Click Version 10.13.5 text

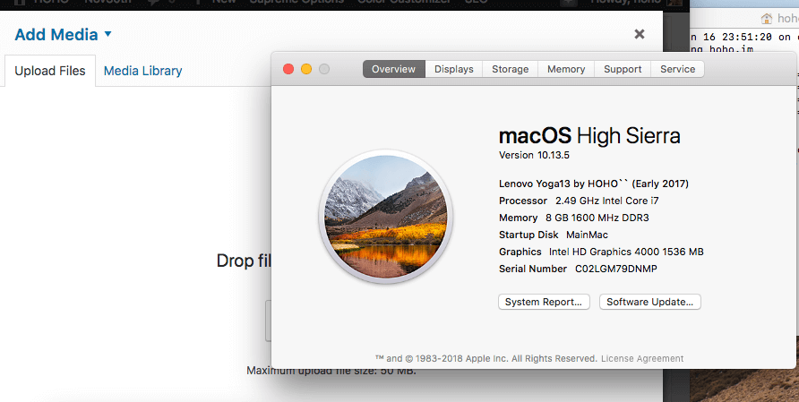point(534,155)
